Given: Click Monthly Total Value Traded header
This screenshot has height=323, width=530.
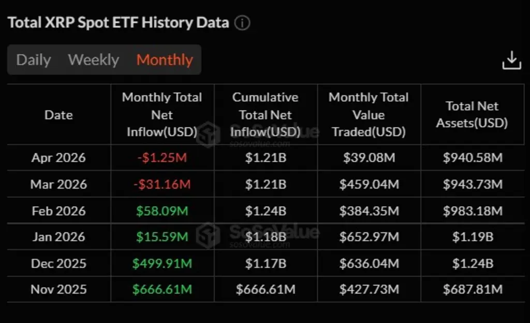Looking at the screenshot, I should point(369,114).
